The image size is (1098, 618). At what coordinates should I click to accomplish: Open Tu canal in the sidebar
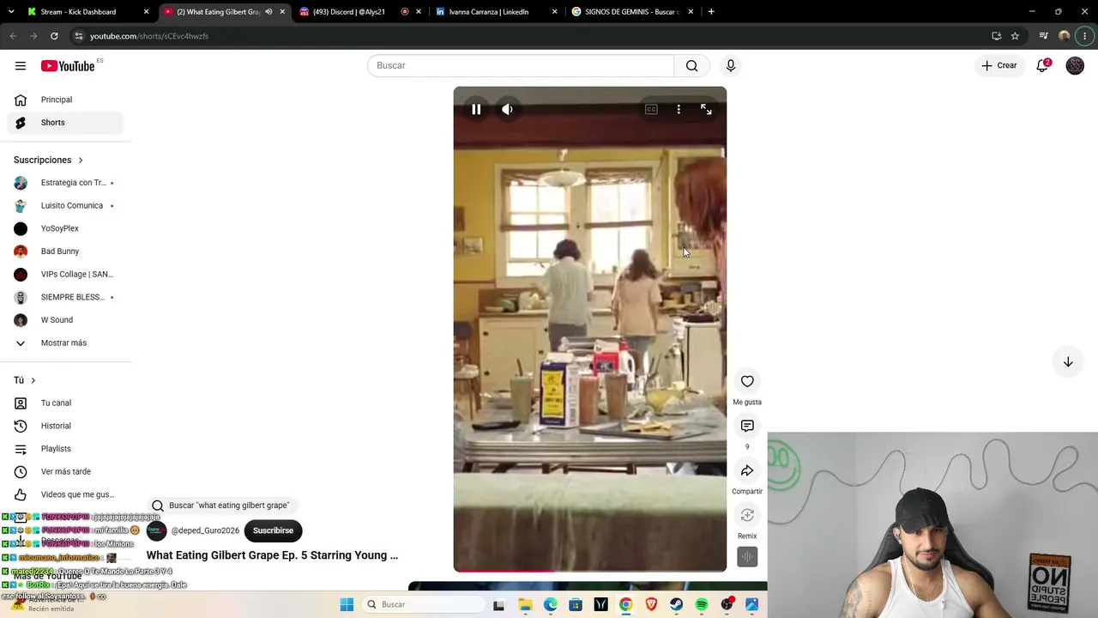pyautogui.click(x=65, y=403)
